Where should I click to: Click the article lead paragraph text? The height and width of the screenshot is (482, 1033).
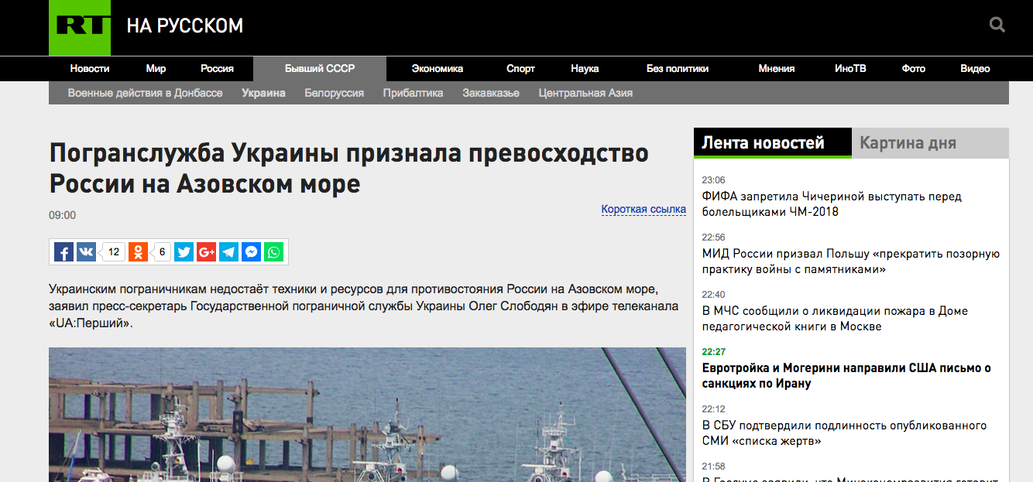[363, 306]
